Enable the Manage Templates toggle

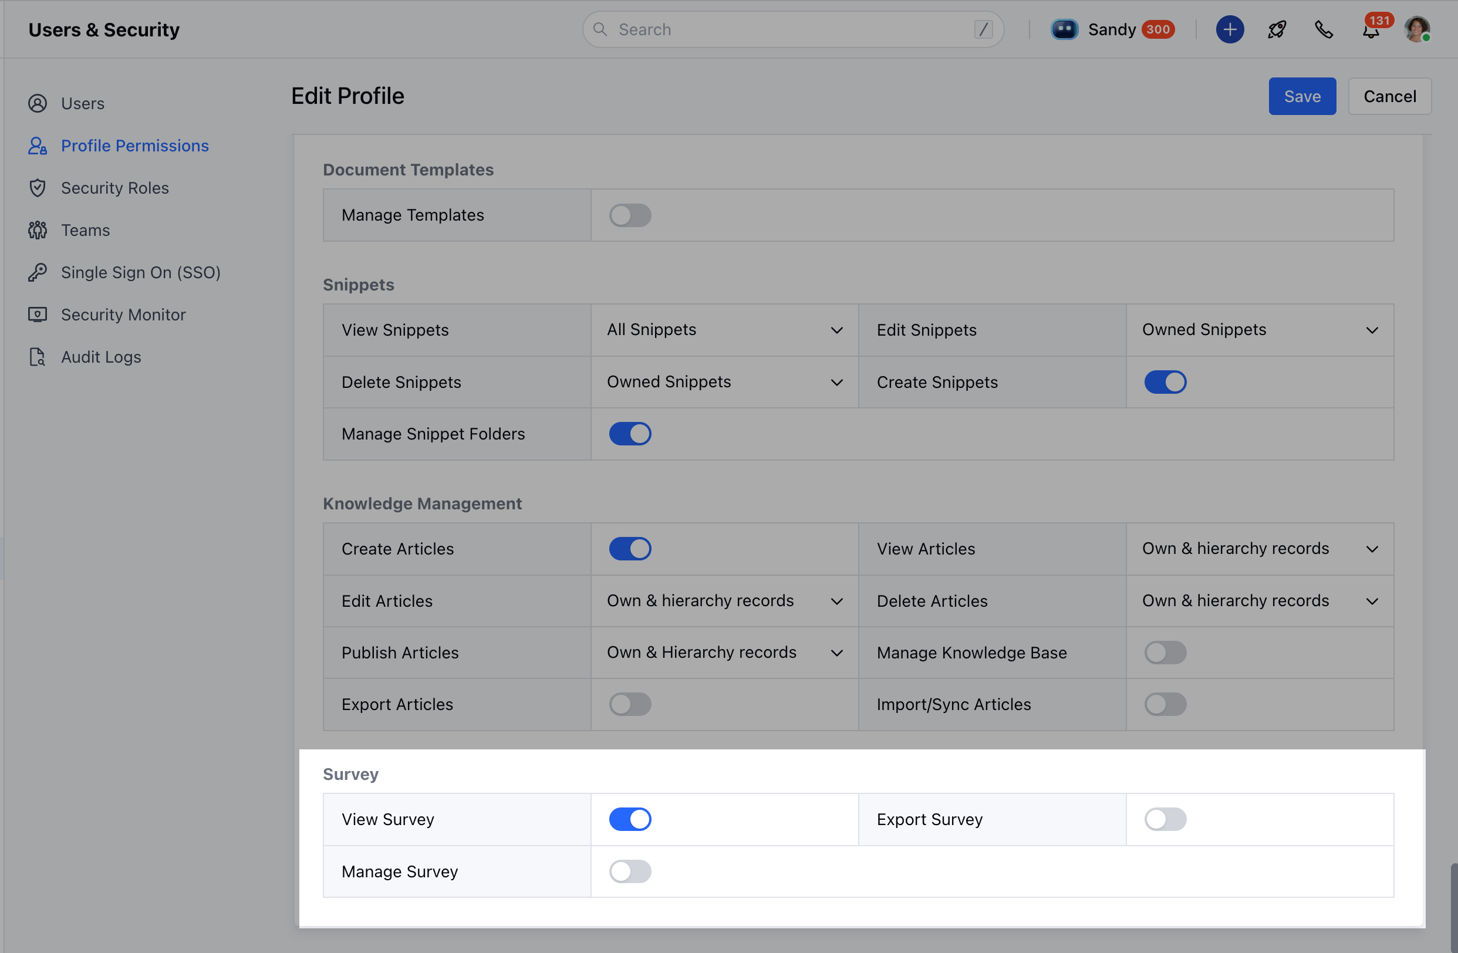point(630,215)
